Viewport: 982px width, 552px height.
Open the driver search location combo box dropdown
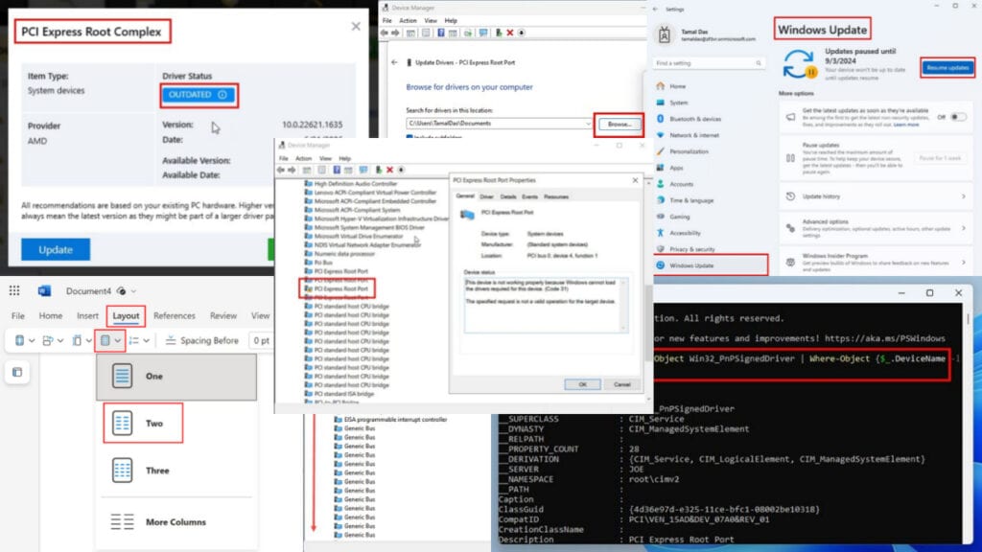point(589,123)
